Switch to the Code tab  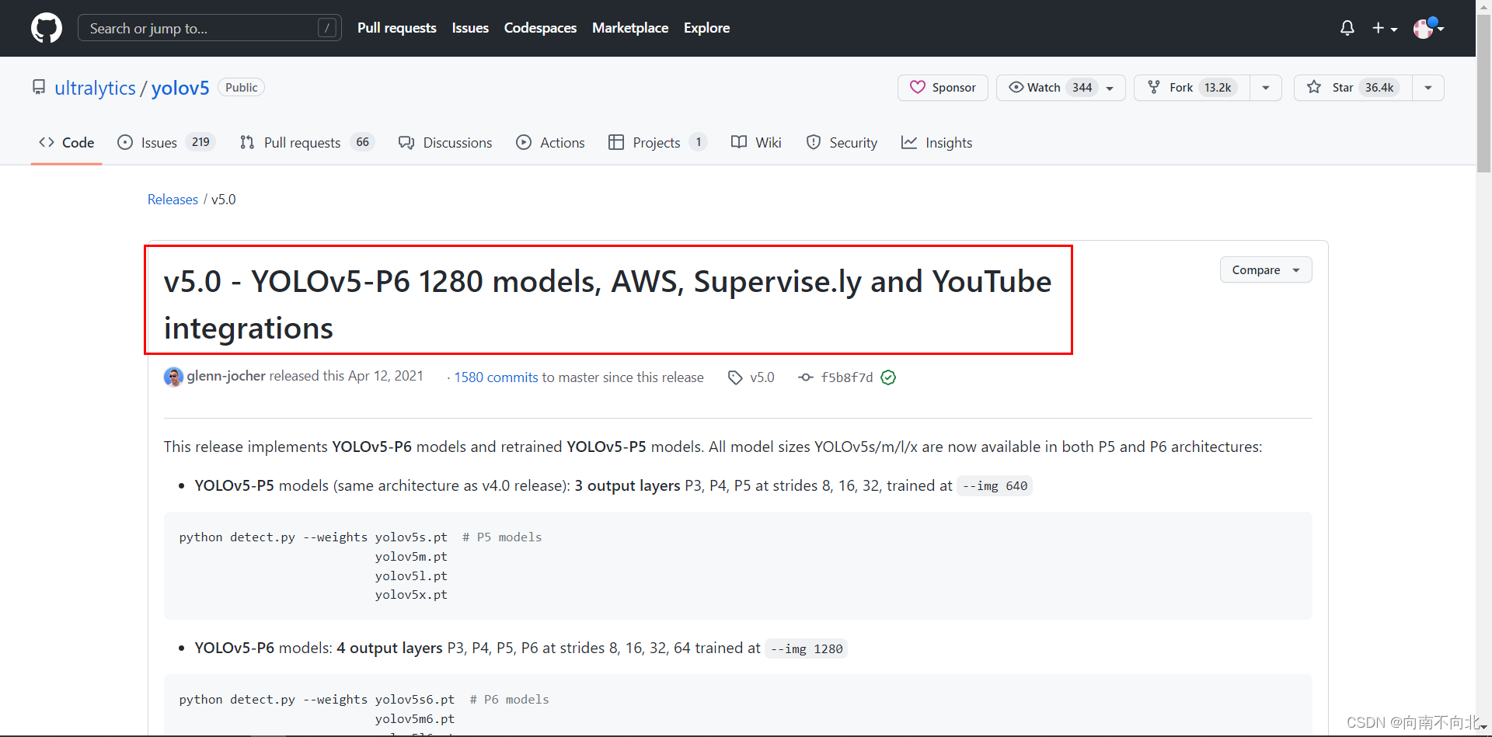pyautogui.click(x=67, y=142)
